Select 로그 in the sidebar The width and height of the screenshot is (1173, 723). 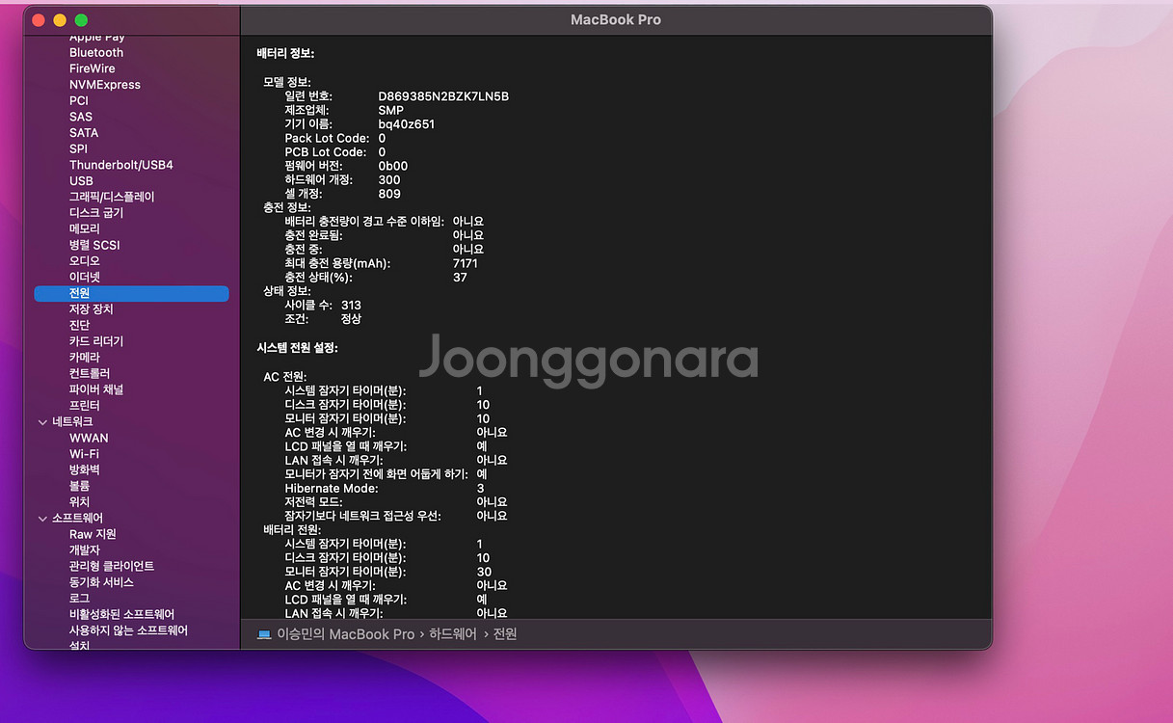click(80, 599)
